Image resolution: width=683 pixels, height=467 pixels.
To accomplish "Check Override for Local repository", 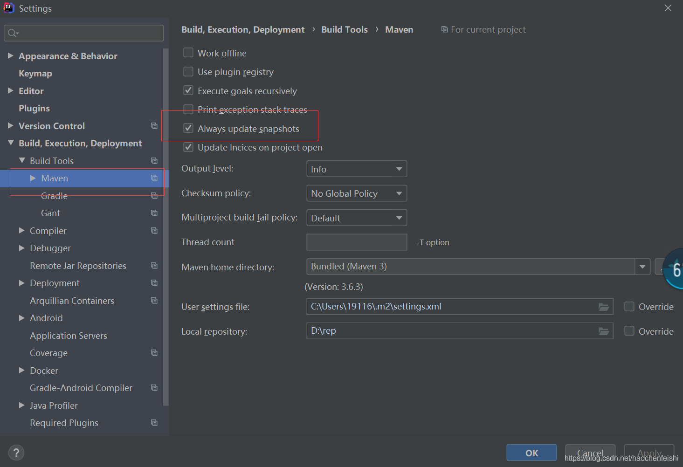I will [629, 331].
